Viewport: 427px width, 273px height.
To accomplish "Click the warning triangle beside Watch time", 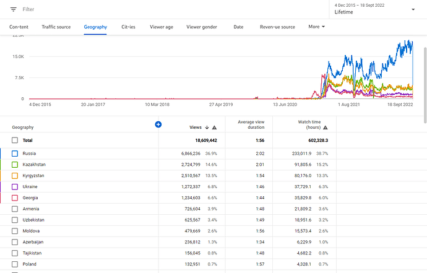I will (325, 128).
